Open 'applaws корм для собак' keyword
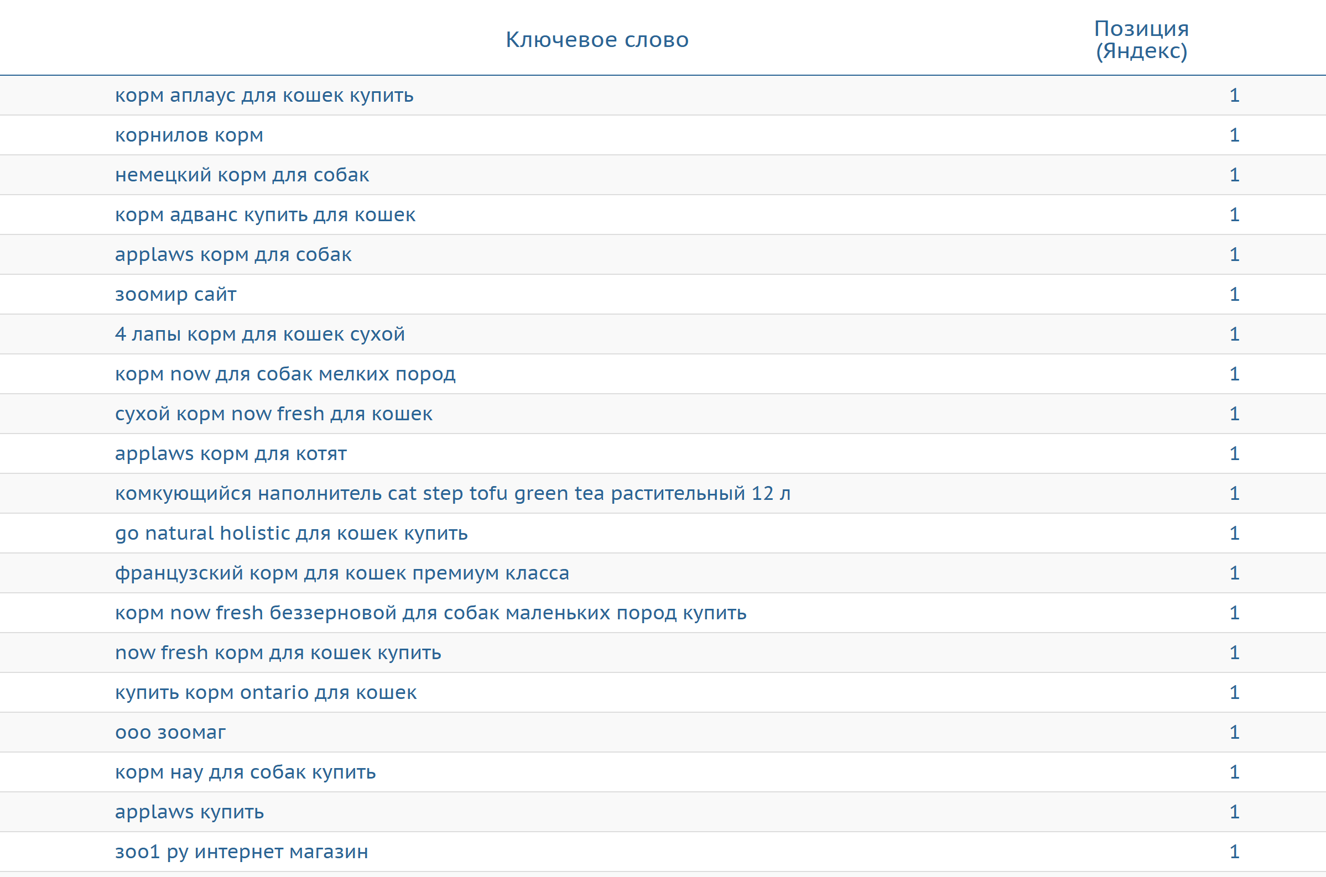The width and height of the screenshot is (1326, 877). tap(233, 254)
